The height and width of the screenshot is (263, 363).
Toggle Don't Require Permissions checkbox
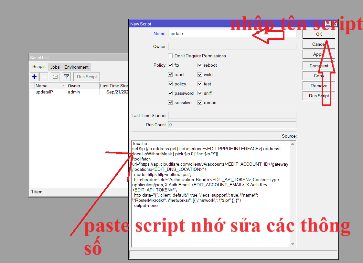click(170, 56)
